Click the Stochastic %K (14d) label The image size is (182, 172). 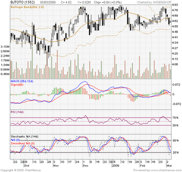pyautogui.click(x=25, y=136)
